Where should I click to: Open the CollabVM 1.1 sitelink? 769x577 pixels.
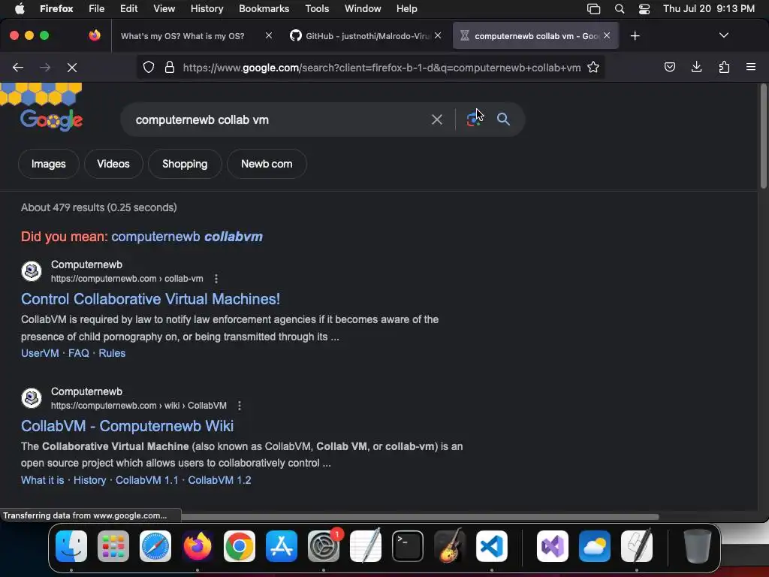coord(147,480)
